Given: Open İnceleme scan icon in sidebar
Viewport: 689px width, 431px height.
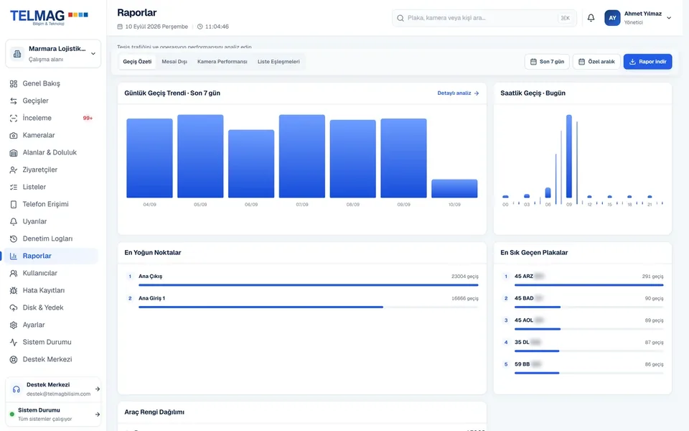Looking at the screenshot, I should [x=14, y=118].
